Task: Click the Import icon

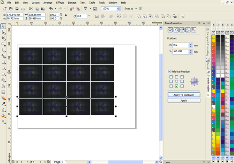Action: click(x=72, y=9)
